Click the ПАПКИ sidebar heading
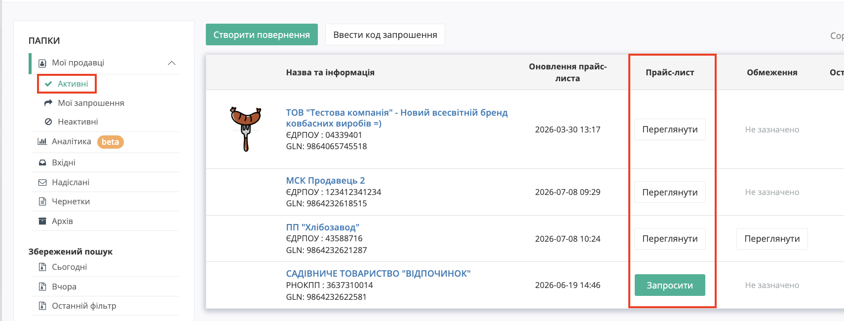This screenshot has width=844, height=321. coord(44,41)
